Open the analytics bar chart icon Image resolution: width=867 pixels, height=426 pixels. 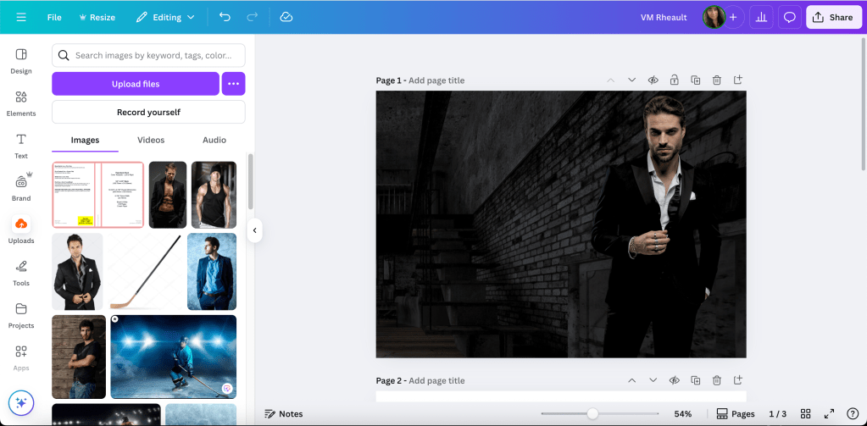tap(761, 17)
